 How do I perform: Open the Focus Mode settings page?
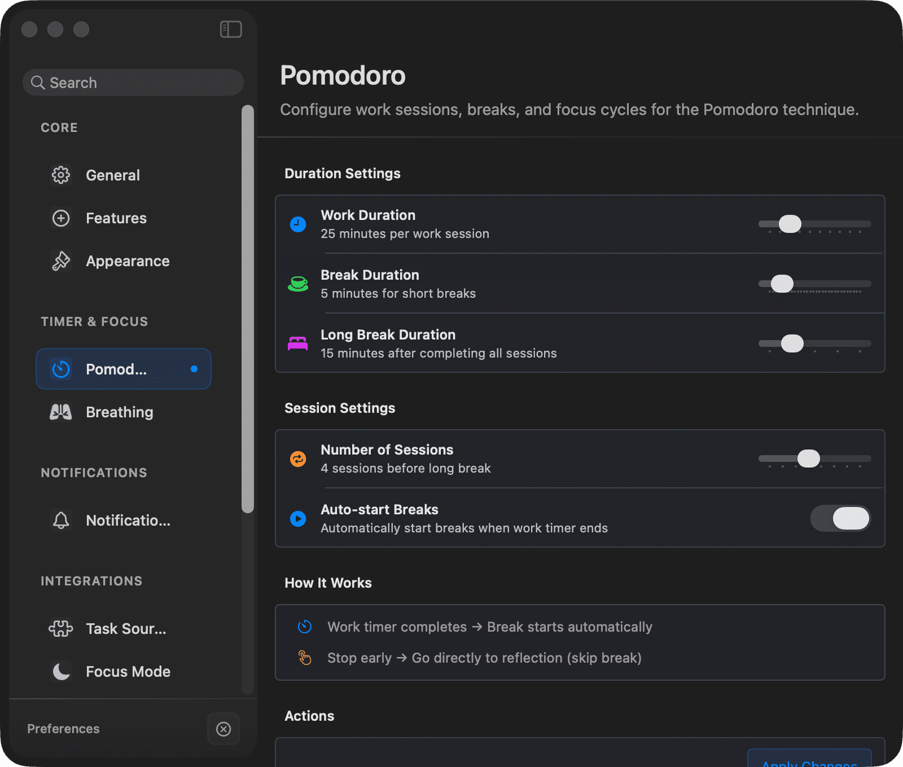coord(124,671)
